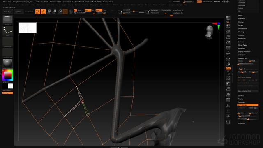Click the Zoom3D icon
The image size is (263, 148).
pos(228,89)
